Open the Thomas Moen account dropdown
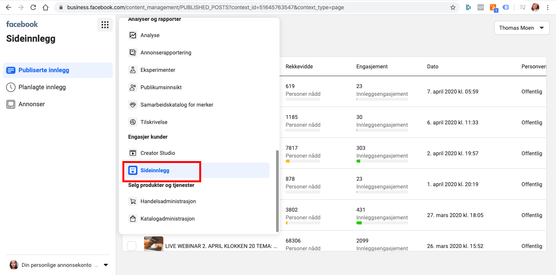 [522, 28]
